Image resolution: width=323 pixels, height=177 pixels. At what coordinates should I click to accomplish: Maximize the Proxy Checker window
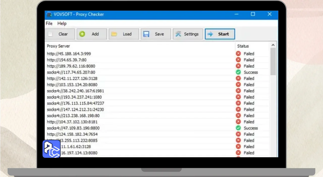coord(253,14)
